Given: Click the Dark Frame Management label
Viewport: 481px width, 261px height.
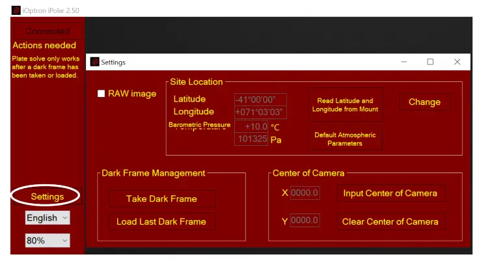Looking at the screenshot, I should click(x=154, y=173).
